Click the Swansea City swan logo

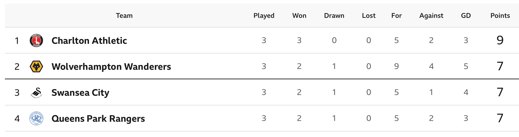(x=36, y=92)
